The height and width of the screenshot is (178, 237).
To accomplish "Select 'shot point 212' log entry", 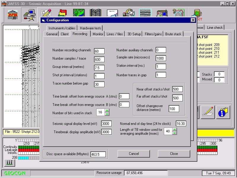I will coord(209,56).
